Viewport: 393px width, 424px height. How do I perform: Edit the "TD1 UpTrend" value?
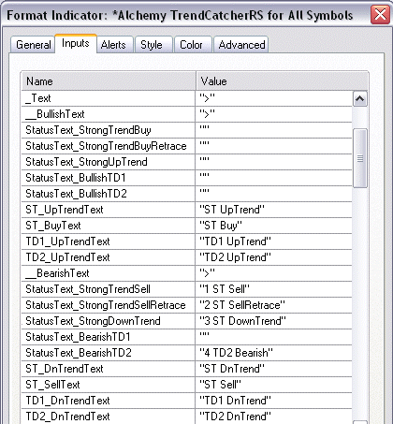(x=274, y=241)
